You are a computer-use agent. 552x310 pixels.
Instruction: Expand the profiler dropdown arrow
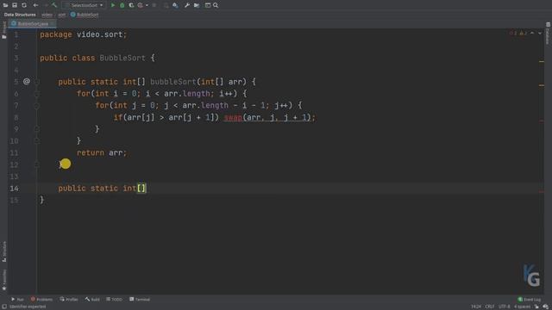(x=147, y=5)
